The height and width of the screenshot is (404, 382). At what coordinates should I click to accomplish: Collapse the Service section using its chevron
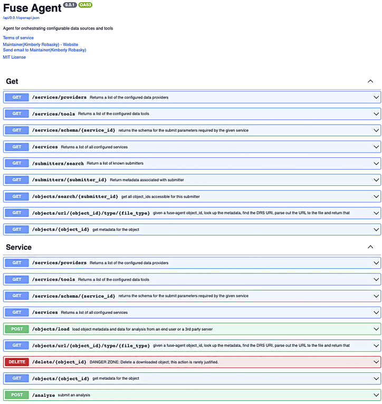pyautogui.click(x=370, y=247)
